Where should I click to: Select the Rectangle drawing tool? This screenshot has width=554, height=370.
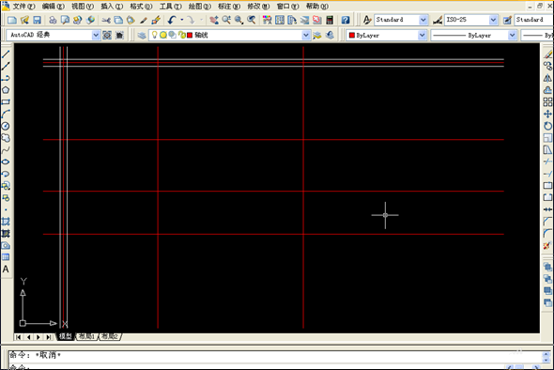6,102
